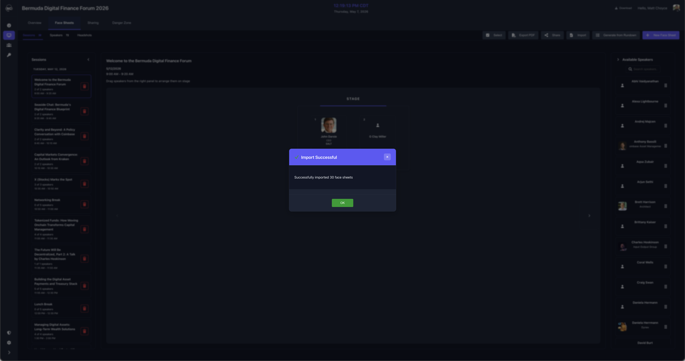685x361 pixels.
Task: Grab the drag handle for Alexa Lightbourne
Action: coord(665,106)
